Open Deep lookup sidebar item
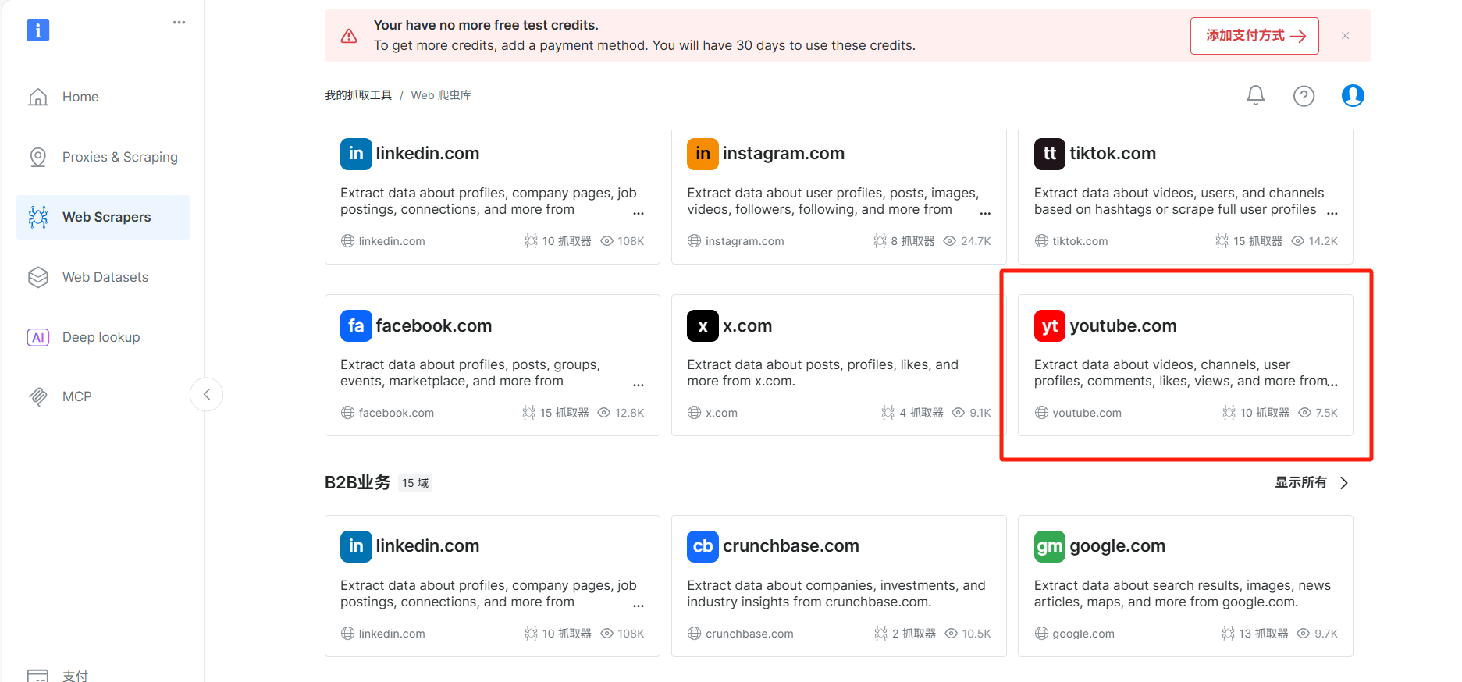Image resolution: width=1462 pixels, height=682 pixels. 103,337
